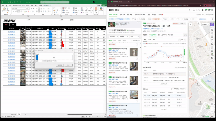The image size is (216, 121).
Task: Open 104동 listing photo thumbnail
Action: coord(134,66)
